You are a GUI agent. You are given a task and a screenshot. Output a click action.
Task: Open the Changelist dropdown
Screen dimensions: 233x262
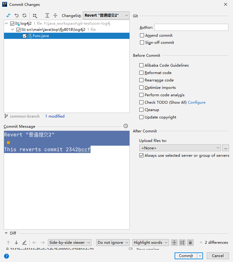point(106,15)
